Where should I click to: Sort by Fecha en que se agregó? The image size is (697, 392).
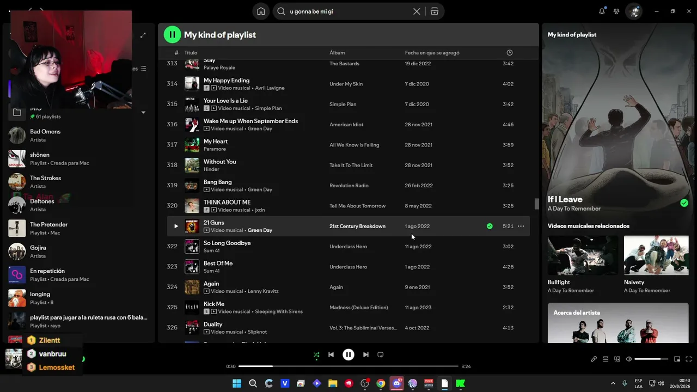(432, 53)
